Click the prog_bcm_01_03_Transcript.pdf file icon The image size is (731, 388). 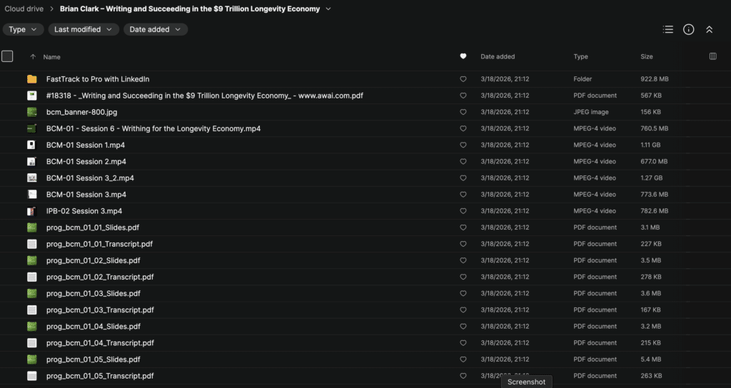tap(31, 310)
